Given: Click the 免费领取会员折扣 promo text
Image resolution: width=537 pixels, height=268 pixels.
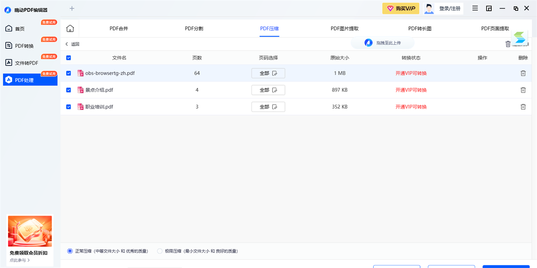Looking at the screenshot, I should (29, 253).
